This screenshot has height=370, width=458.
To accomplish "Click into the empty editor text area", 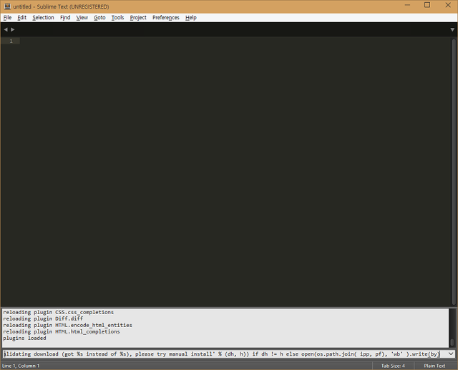I will tap(235, 172).
